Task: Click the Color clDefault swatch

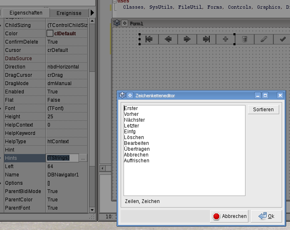Action: tap(50, 34)
